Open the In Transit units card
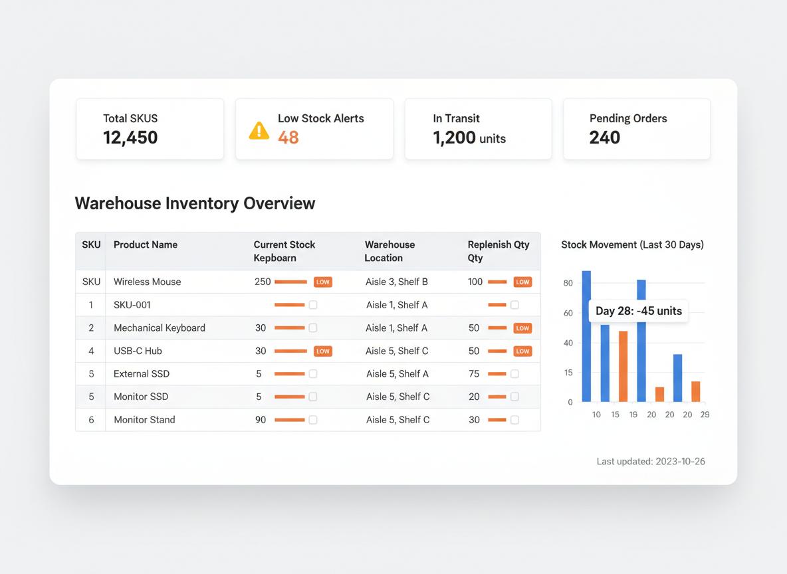 click(x=478, y=129)
